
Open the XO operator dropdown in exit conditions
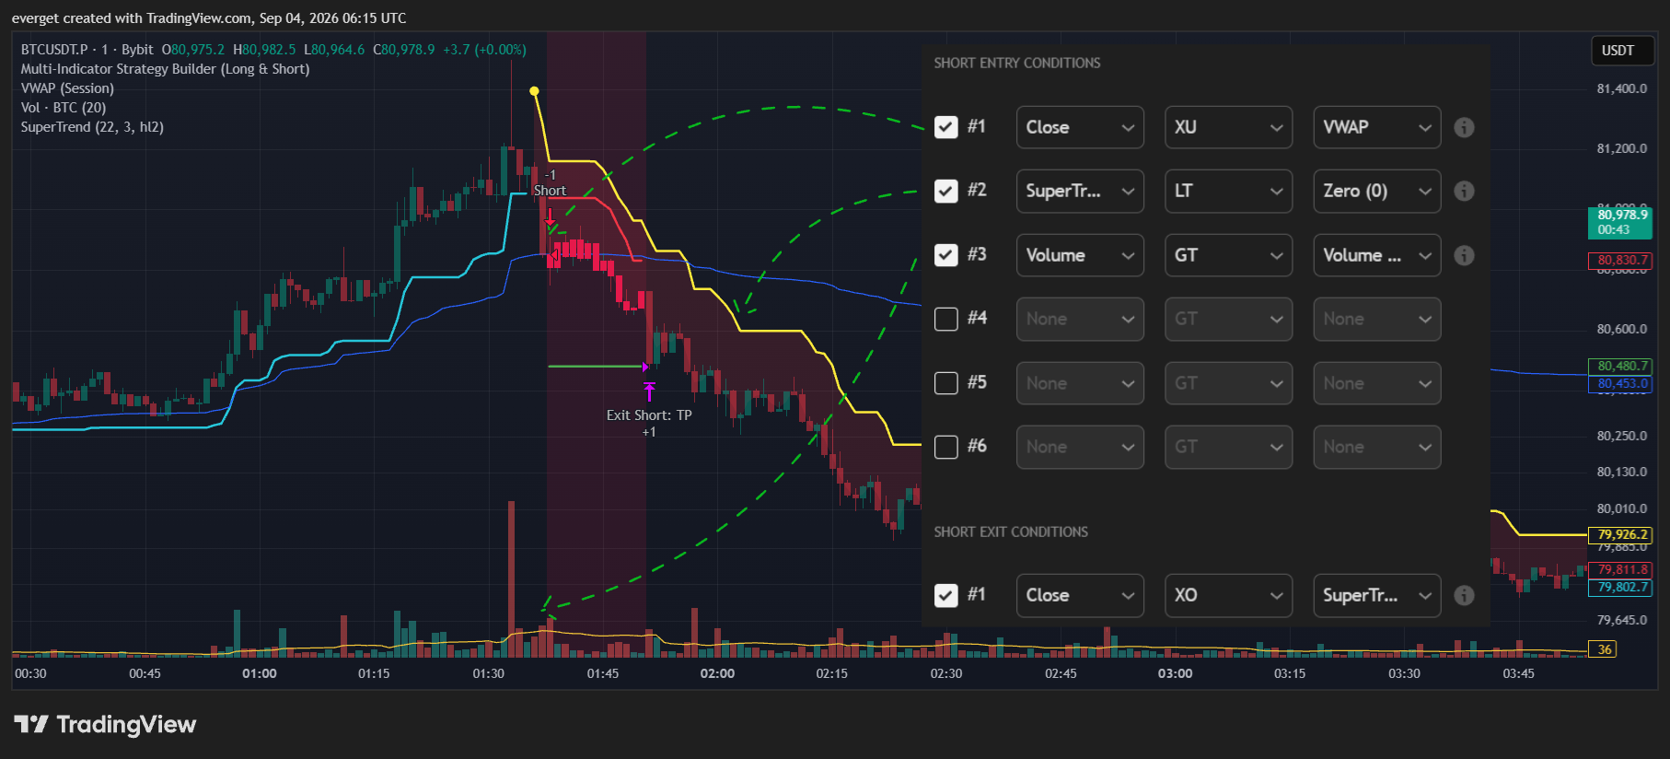tap(1228, 595)
